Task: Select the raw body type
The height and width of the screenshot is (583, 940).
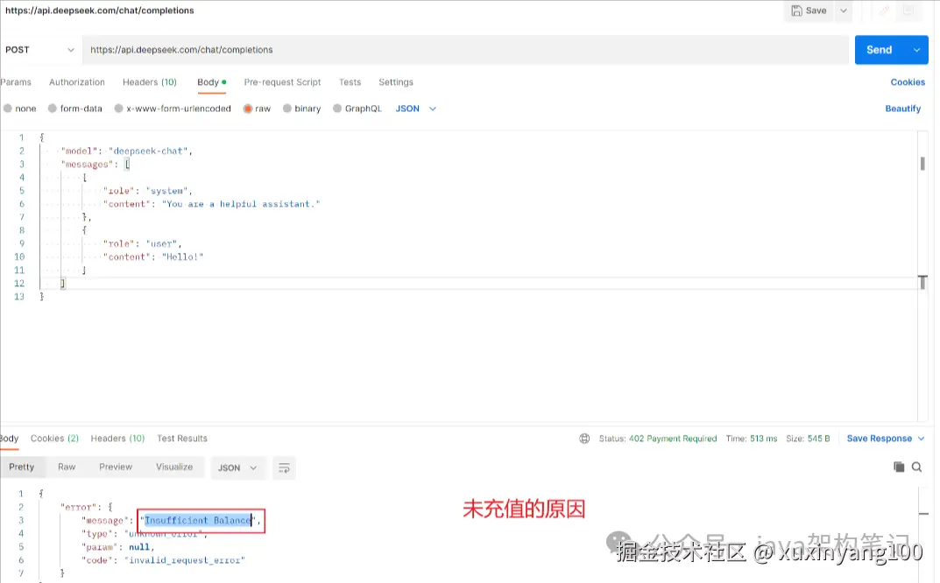Action: pos(257,109)
